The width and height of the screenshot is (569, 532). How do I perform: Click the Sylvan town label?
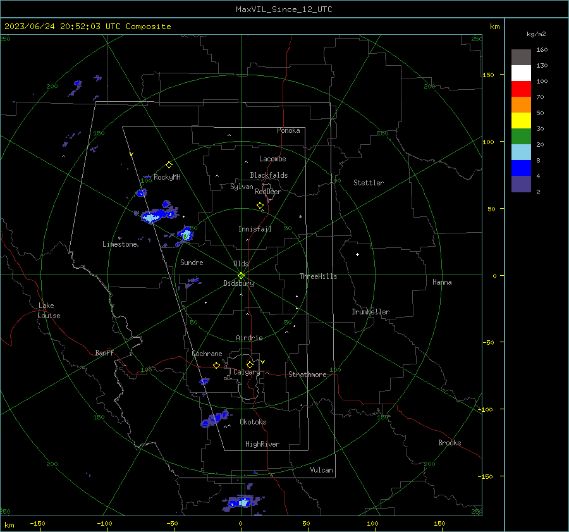click(242, 187)
